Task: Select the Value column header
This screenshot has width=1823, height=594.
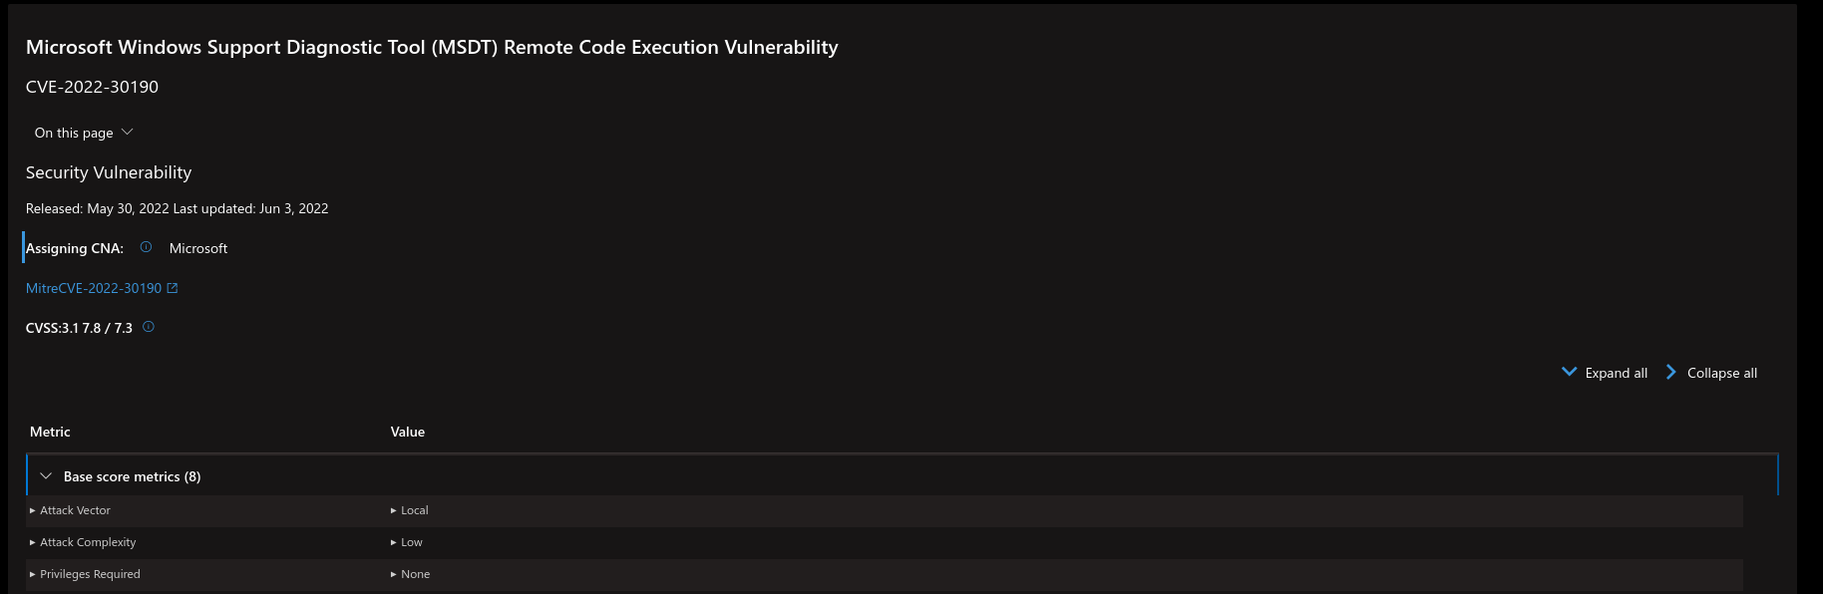Action: (x=408, y=432)
